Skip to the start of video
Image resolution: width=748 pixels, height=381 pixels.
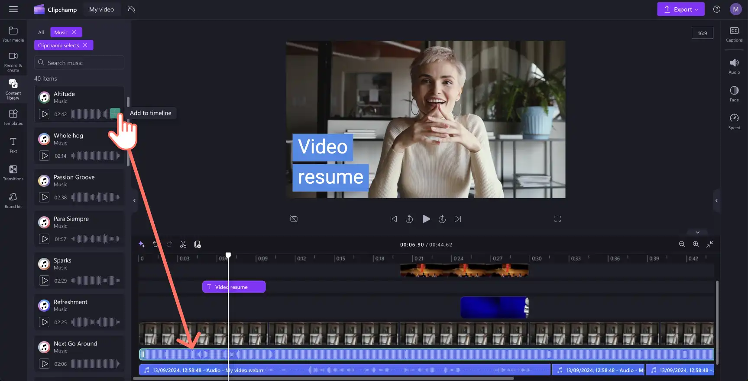pos(393,219)
